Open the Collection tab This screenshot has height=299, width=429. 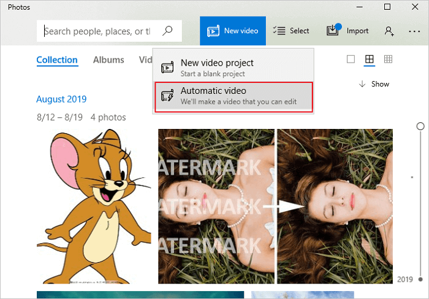click(57, 60)
